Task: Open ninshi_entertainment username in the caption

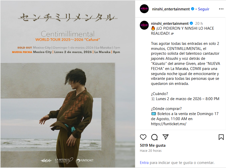Action: pos(170,23)
